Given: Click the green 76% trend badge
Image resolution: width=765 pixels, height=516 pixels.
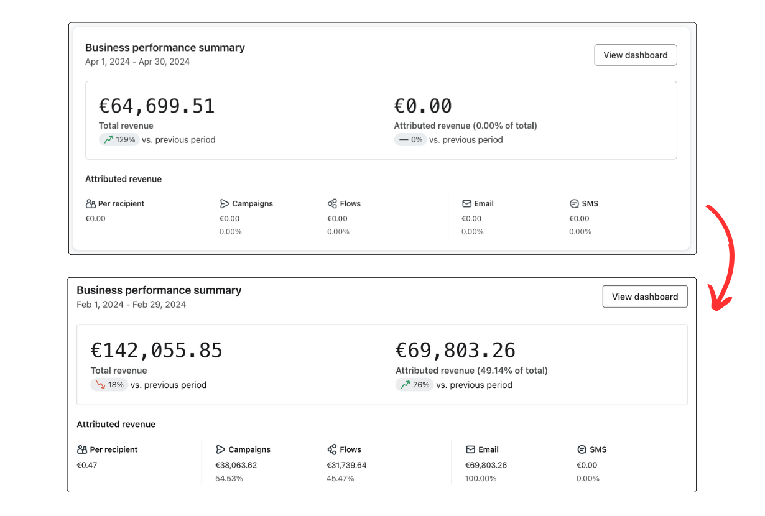Looking at the screenshot, I should pyautogui.click(x=414, y=385).
